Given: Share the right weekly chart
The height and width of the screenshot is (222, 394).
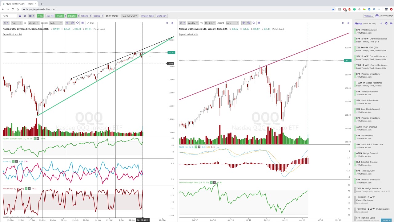Looking at the screenshot, I should [348, 23].
